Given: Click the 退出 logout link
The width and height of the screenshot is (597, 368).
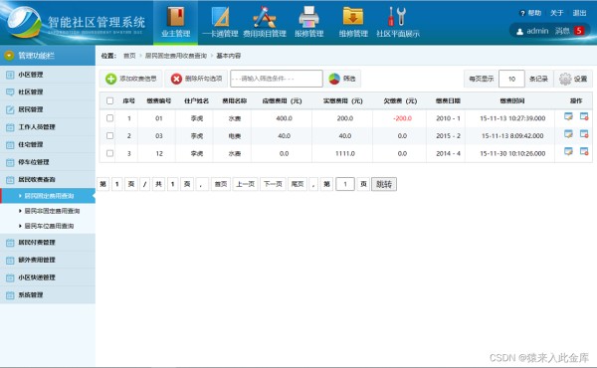Looking at the screenshot, I should point(579,13).
